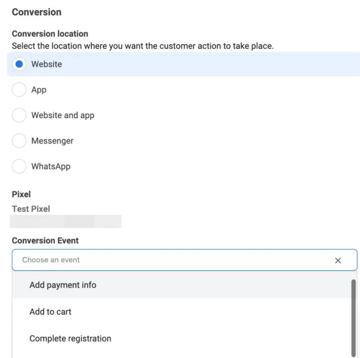
Task: Pick Complete registration from the dropdown
Action: tap(70, 338)
